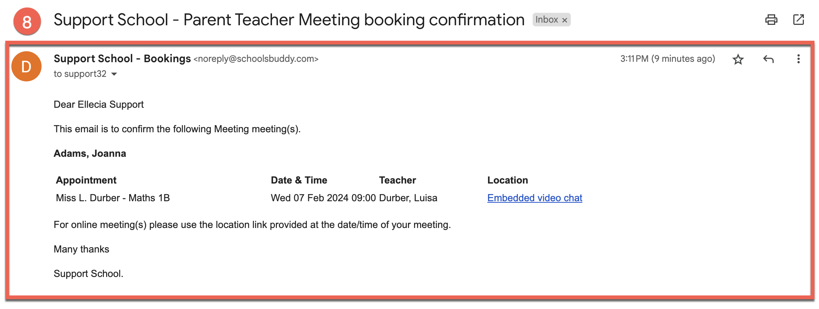Open email in new window icon
This screenshot has width=819, height=309.
(x=798, y=20)
